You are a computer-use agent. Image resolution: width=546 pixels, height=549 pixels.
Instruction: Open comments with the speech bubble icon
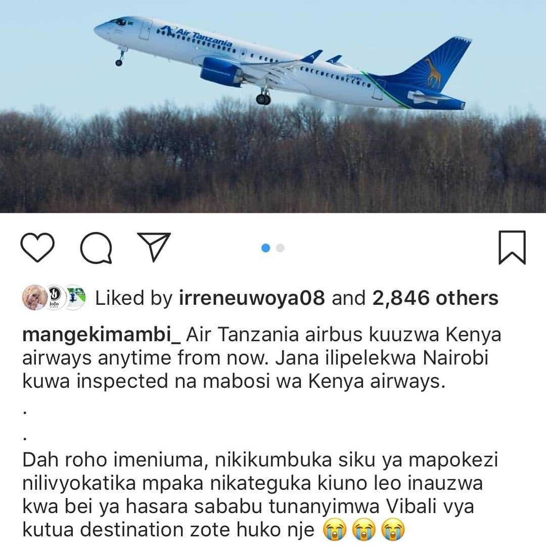[x=97, y=248]
